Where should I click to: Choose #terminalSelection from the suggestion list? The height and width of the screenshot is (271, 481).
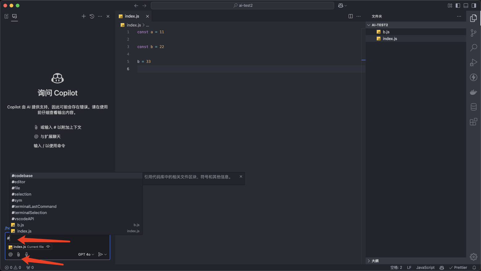tap(76, 212)
